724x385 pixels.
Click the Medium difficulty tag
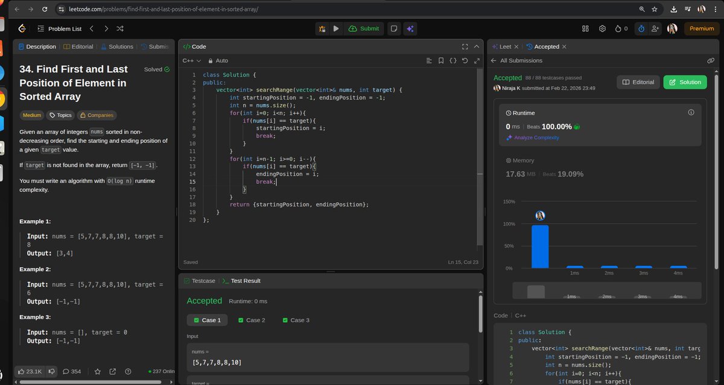tap(32, 115)
